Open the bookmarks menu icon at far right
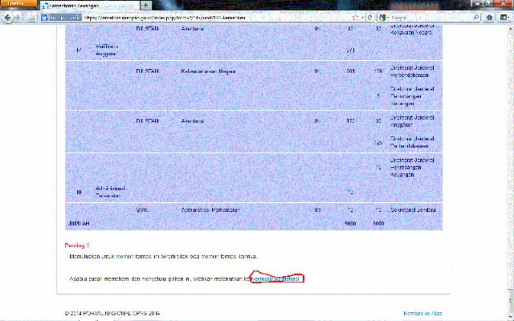Screen dimensions: 514x321 tap(505, 17)
